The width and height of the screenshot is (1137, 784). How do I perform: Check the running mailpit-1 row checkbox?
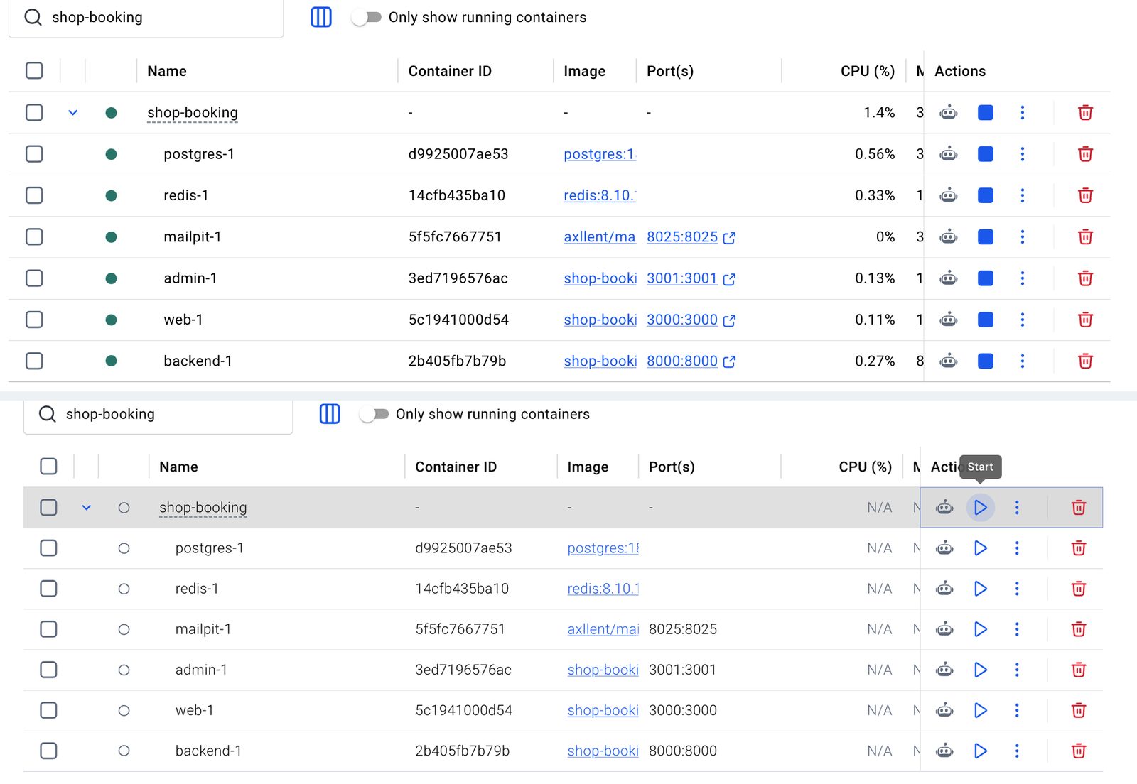pos(34,236)
